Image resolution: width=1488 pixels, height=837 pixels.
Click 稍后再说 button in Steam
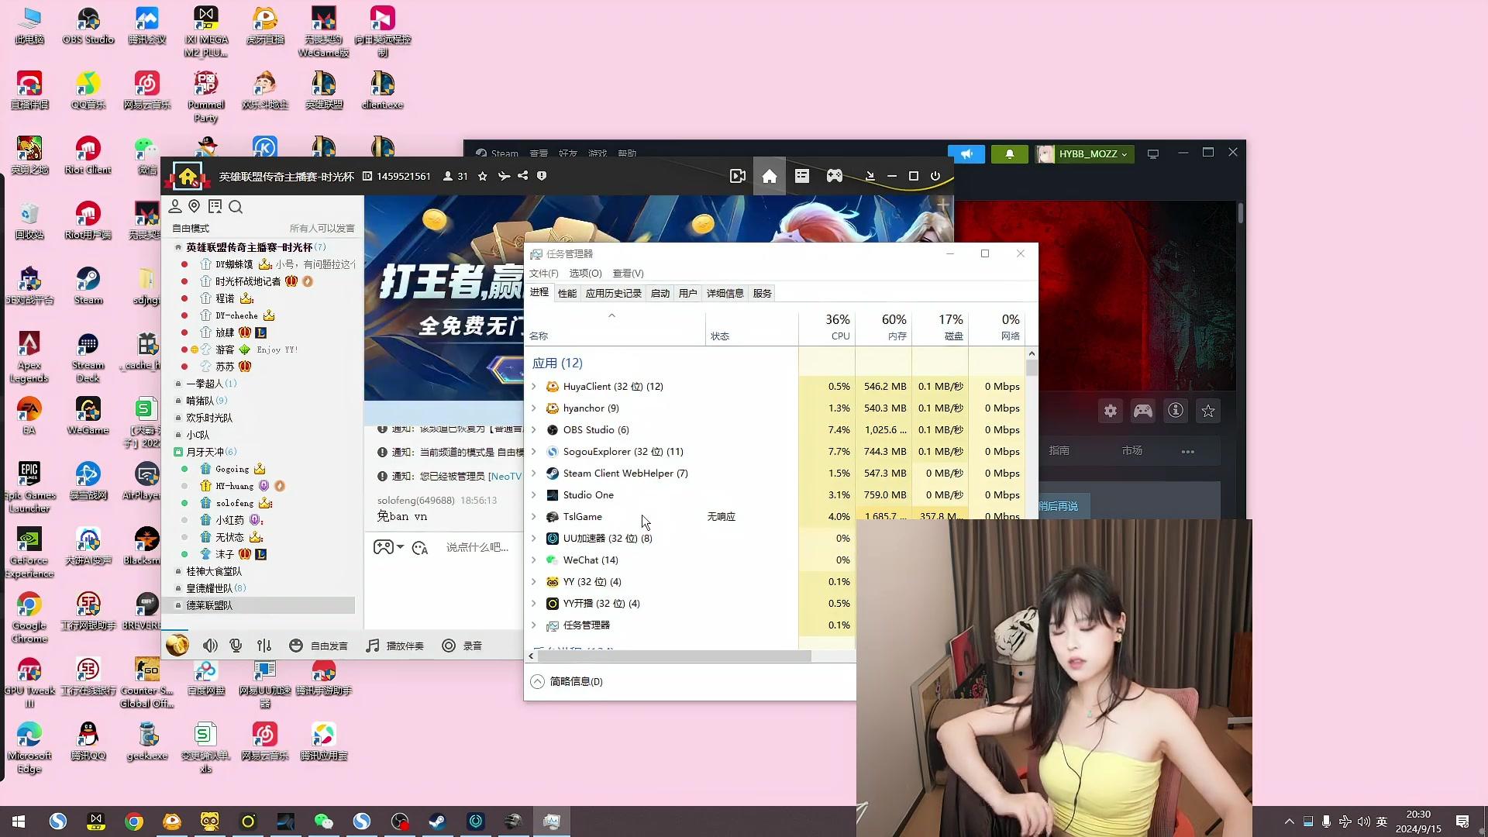coord(1059,506)
